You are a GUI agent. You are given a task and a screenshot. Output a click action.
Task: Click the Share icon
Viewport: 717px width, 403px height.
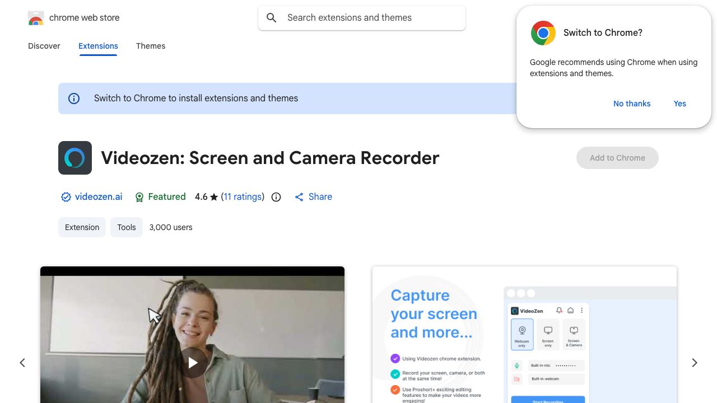coord(299,197)
